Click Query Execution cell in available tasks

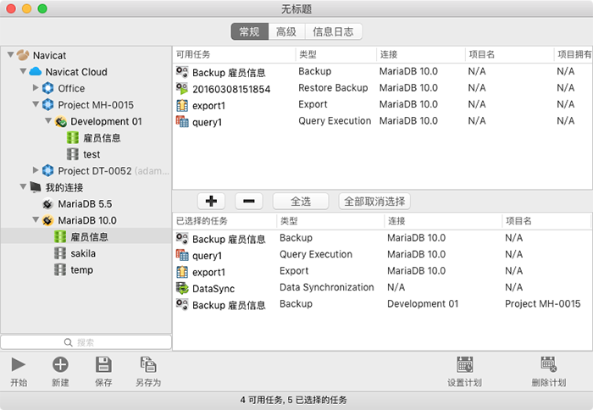[x=335, y=121]
